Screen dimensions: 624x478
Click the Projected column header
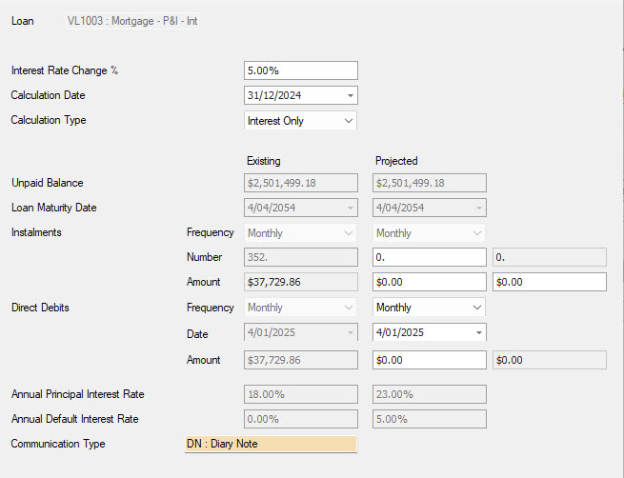(396, 161)
